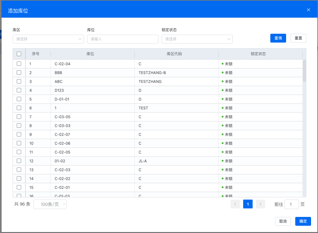Viewport: 318px width, 233px height.
Task: Click the table's vertical scrollbar thumb
Action: pyautogui.click(x=304, y=71)
